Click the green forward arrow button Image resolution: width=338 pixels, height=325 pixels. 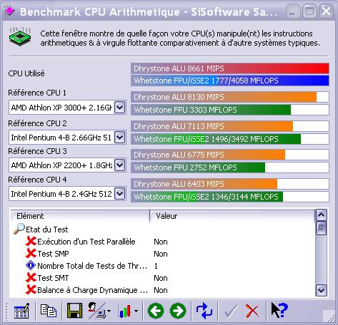point(178,311)
